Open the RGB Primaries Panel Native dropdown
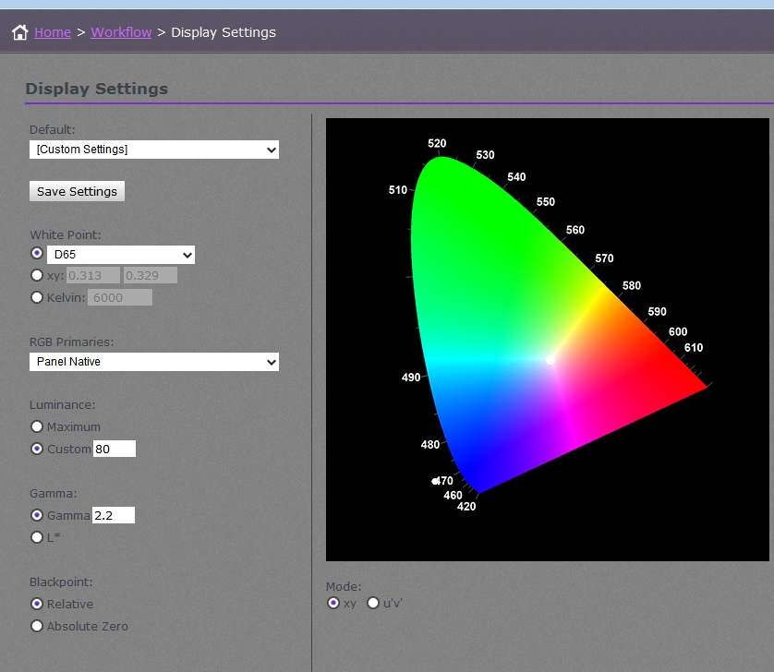 [153, 362]
